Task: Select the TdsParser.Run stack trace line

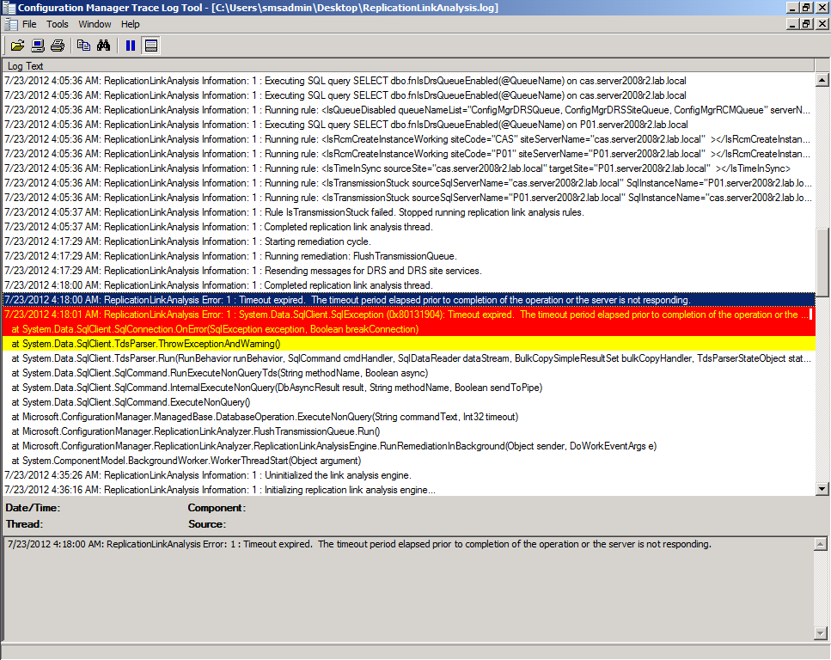Action: (408, 358)
